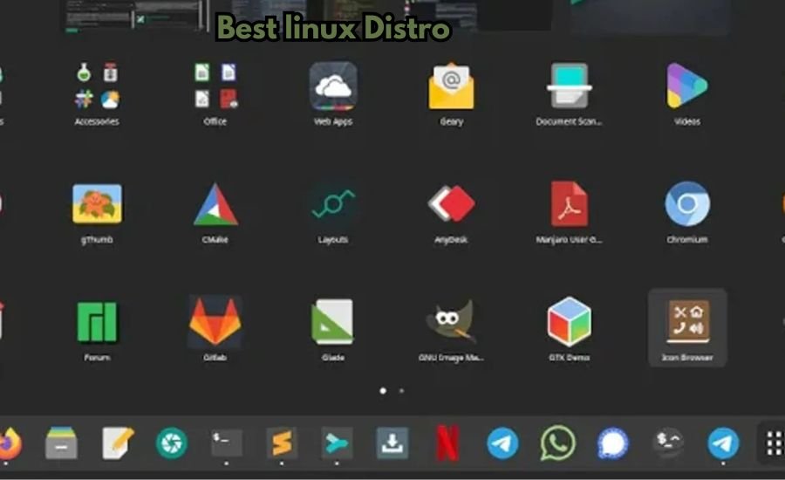Open the Telegram icon beside the app grid button
The width and height of the screenshot is (785, 480).
pyautogui.click(x=723, y=443)
